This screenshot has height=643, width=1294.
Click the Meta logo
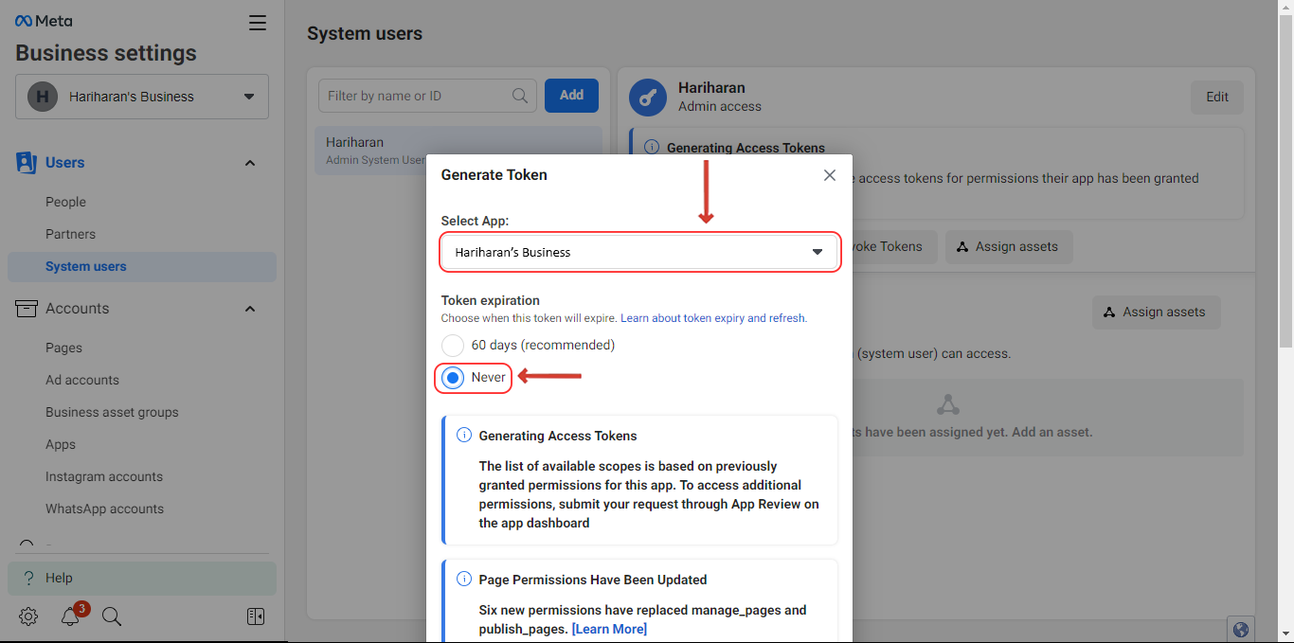[44, 21]
